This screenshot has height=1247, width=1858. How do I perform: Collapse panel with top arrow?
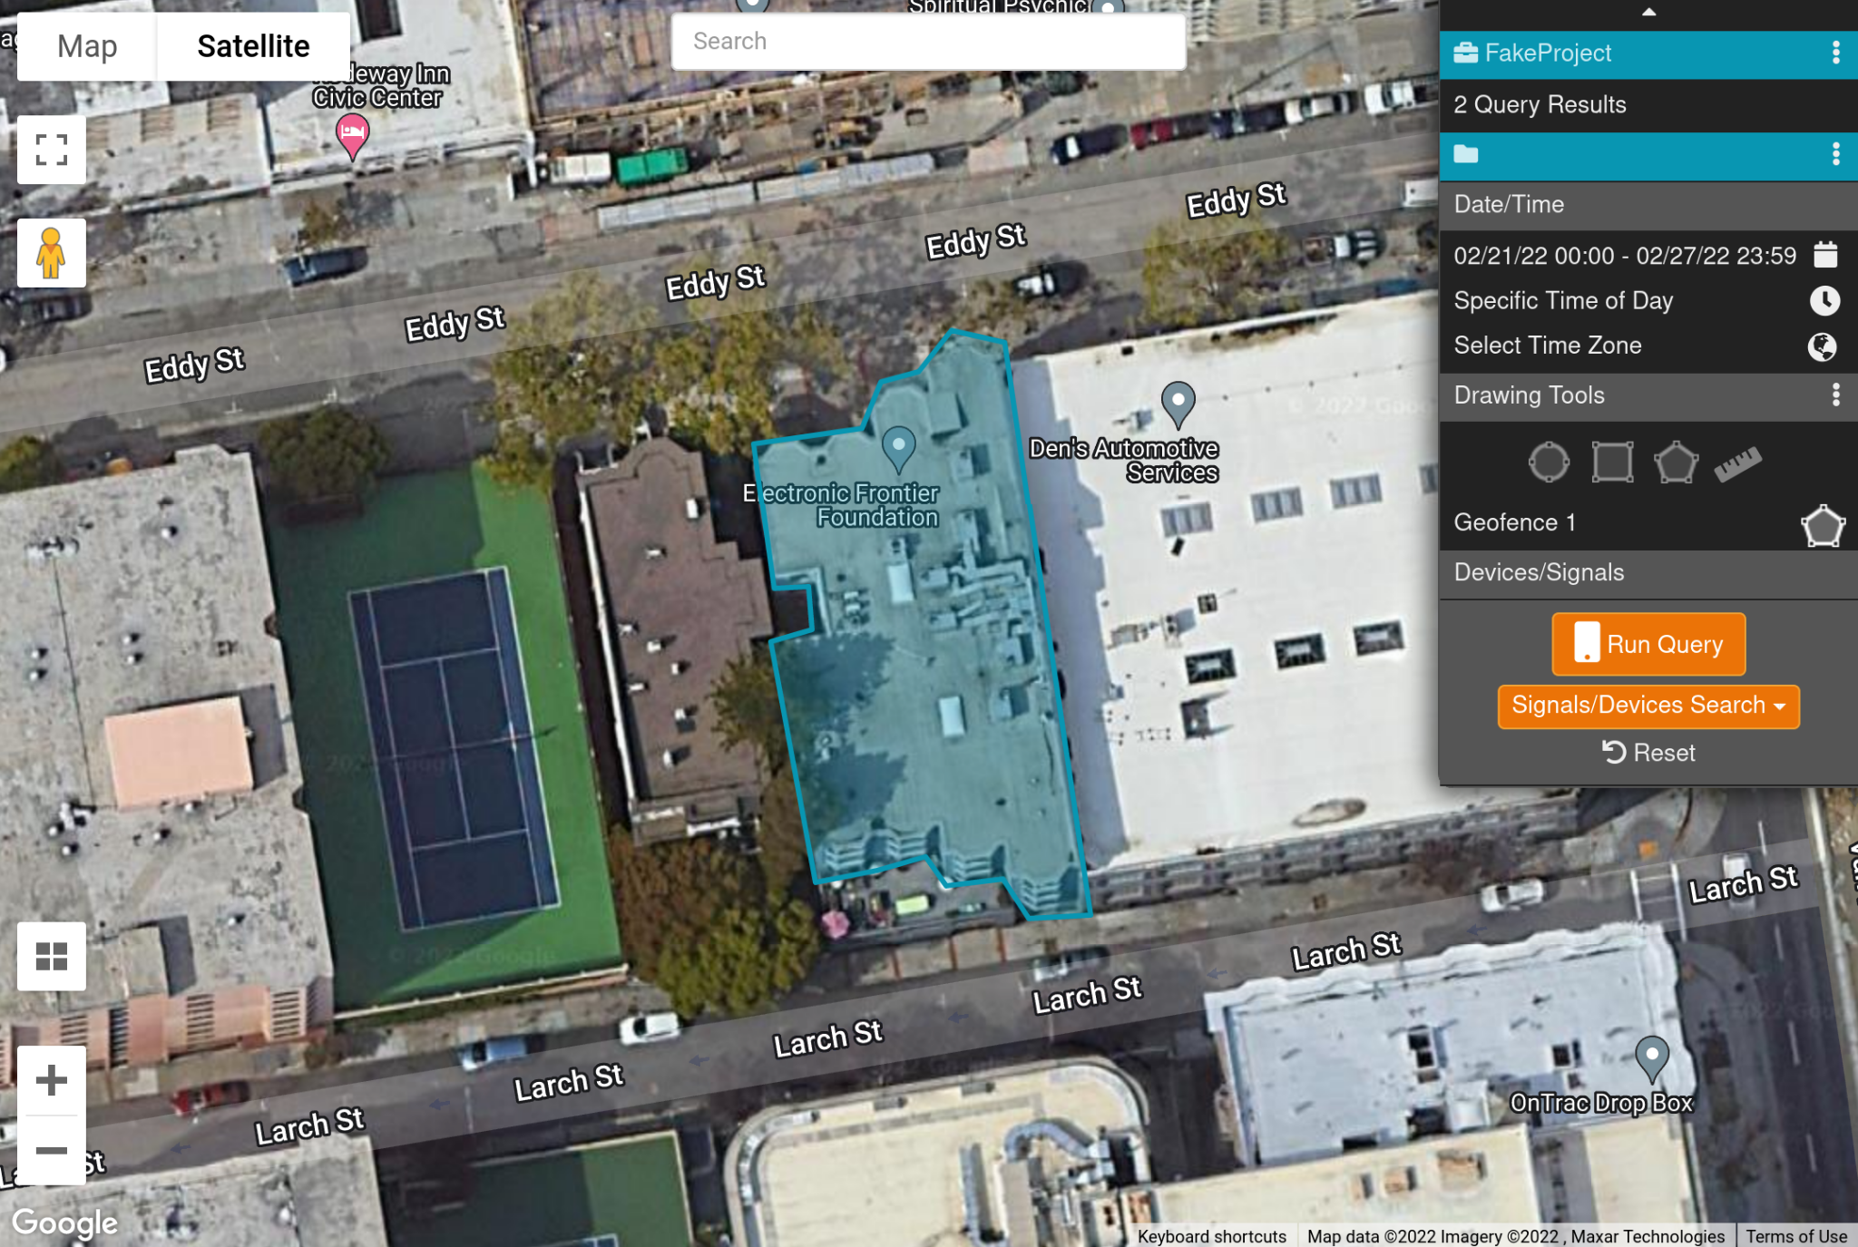coord(1648,12)
